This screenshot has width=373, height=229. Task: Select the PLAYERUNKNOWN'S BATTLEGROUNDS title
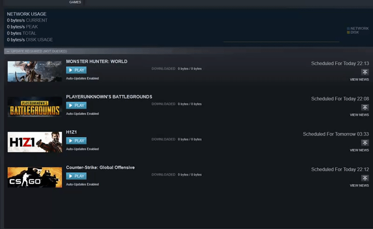tap(109, 97)
